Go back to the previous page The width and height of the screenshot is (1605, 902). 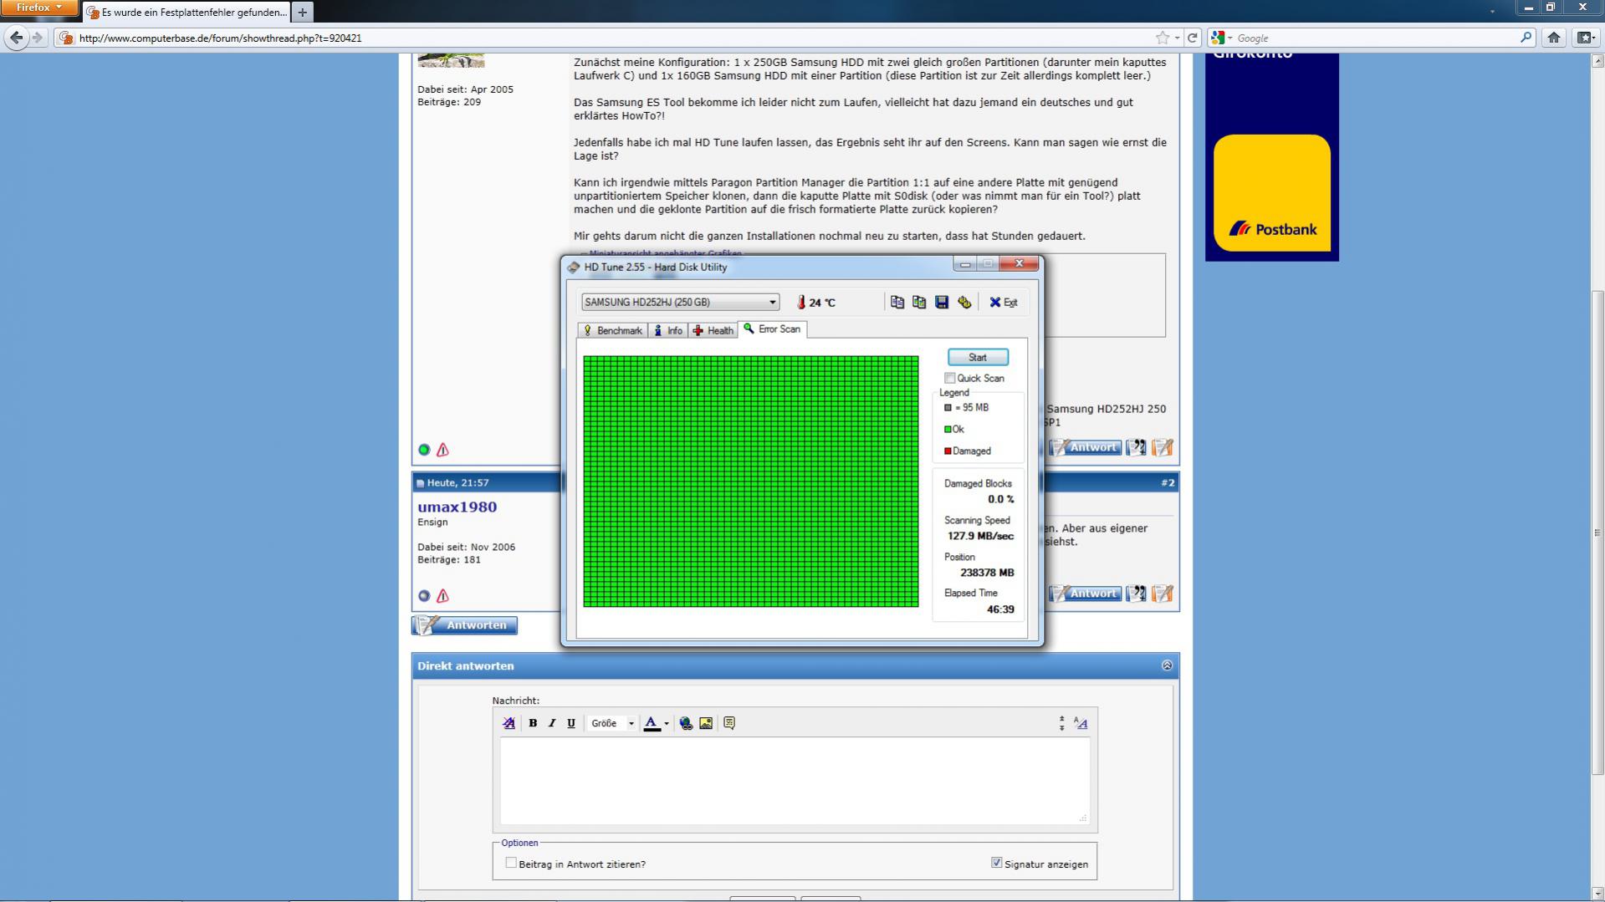click(x=17, y=38)
